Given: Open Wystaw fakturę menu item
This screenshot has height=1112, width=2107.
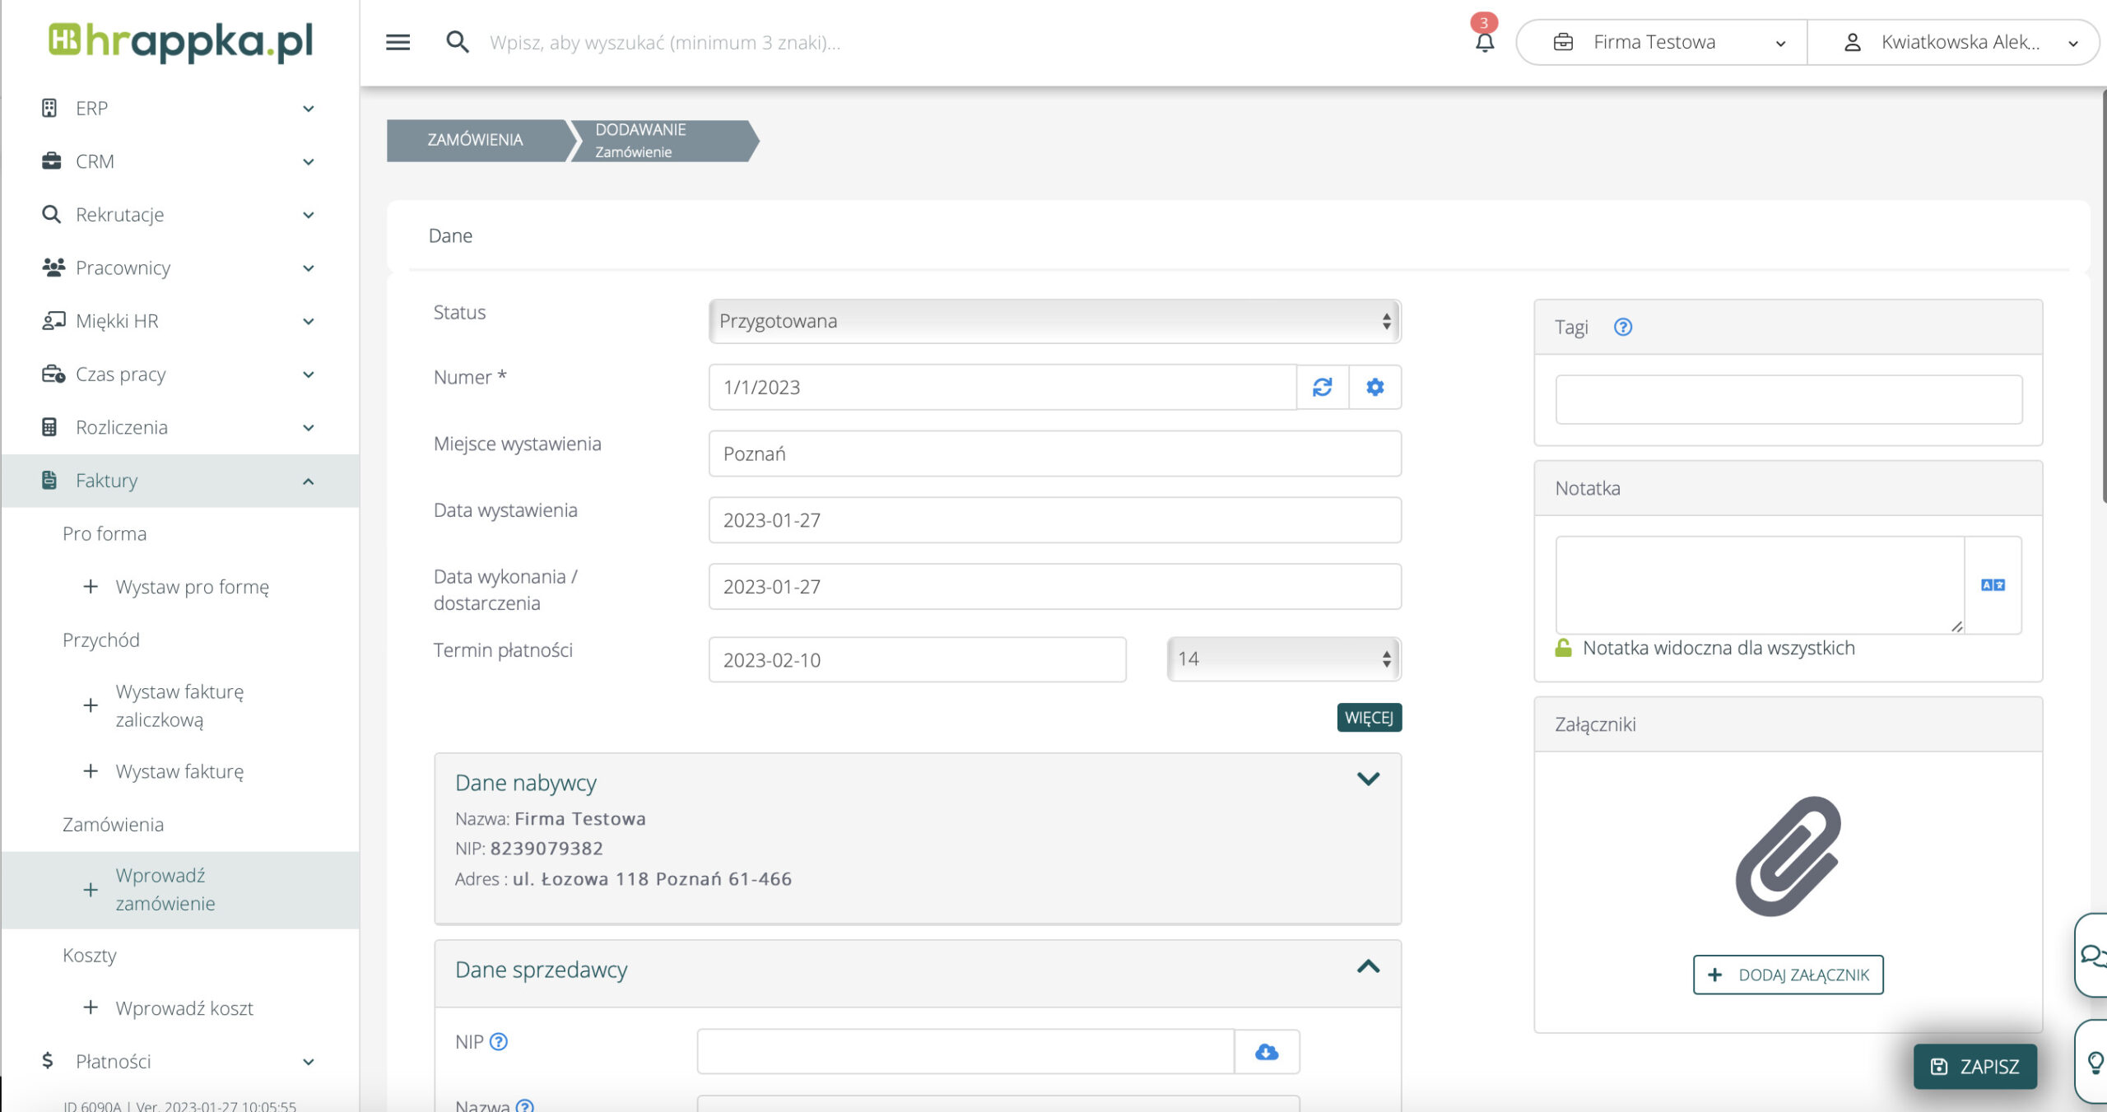Looking at the screenshot, I should click(179, 771).
